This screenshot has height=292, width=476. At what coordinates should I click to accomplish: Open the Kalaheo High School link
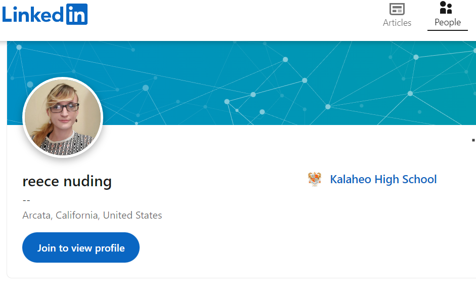(383, 179)
